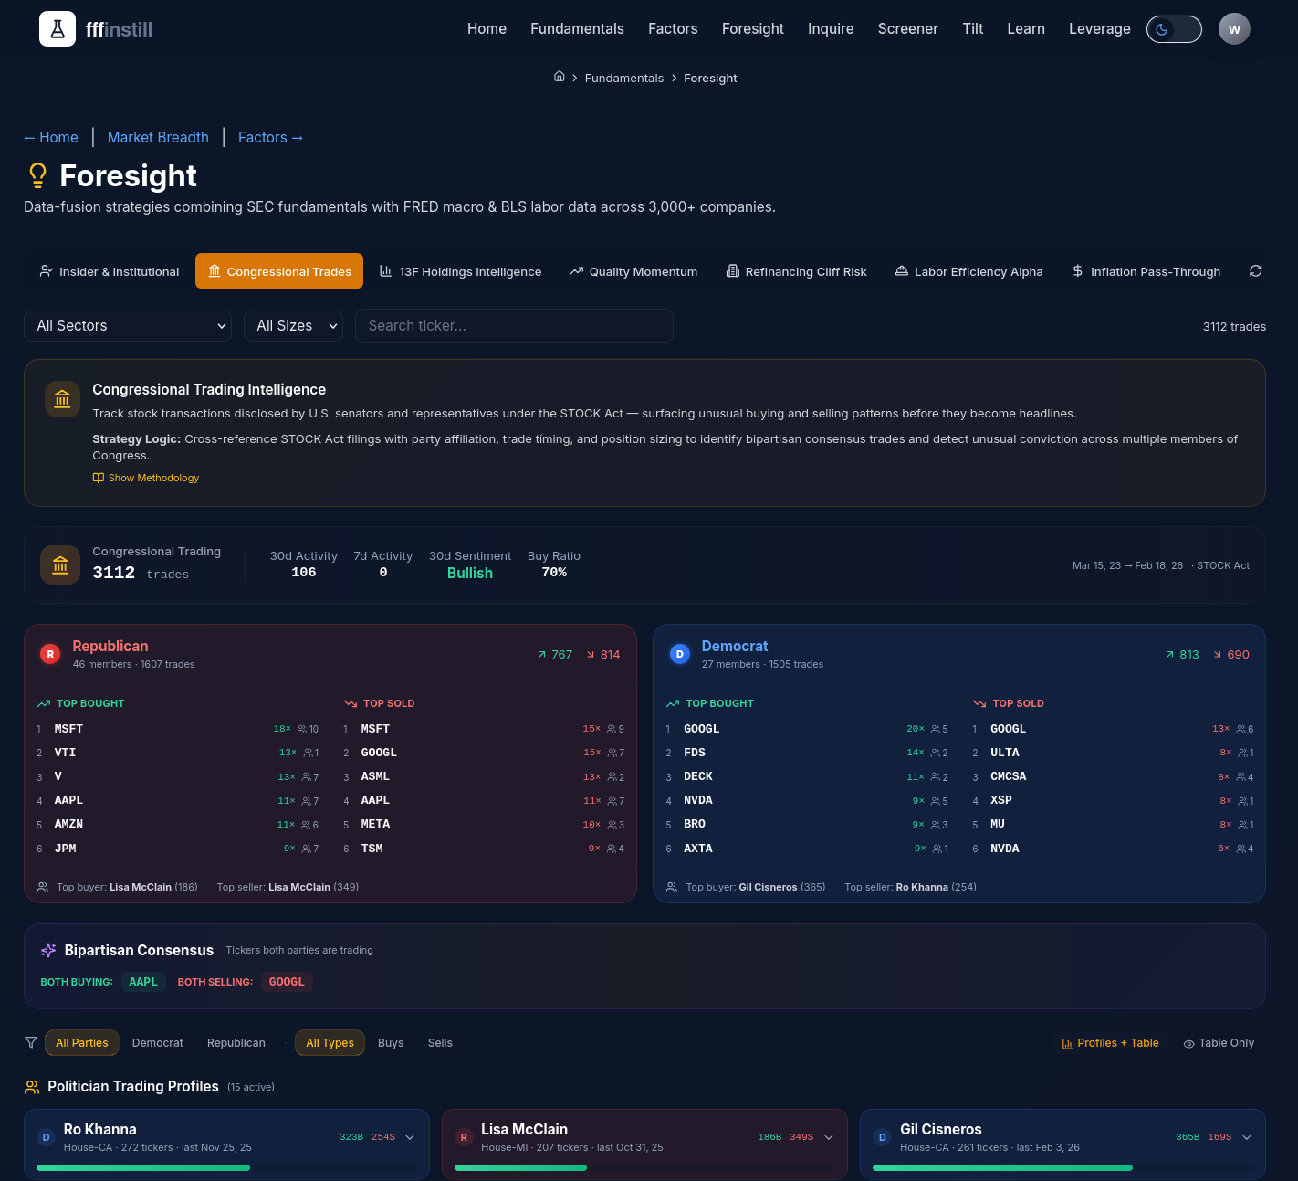Click the ← Home link
Viewport: 1298px width, 1181px height.
pos(51,137)
